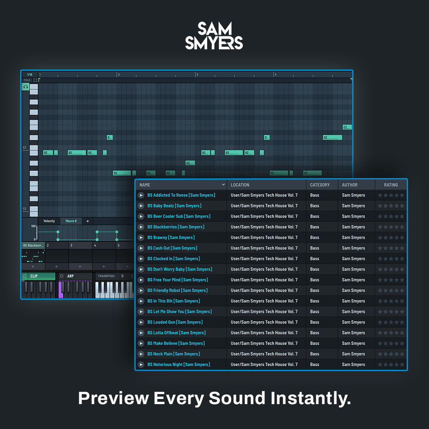Rate BS Addicted To Reese with stars
The image size is (429, 429).
point(391,195)
